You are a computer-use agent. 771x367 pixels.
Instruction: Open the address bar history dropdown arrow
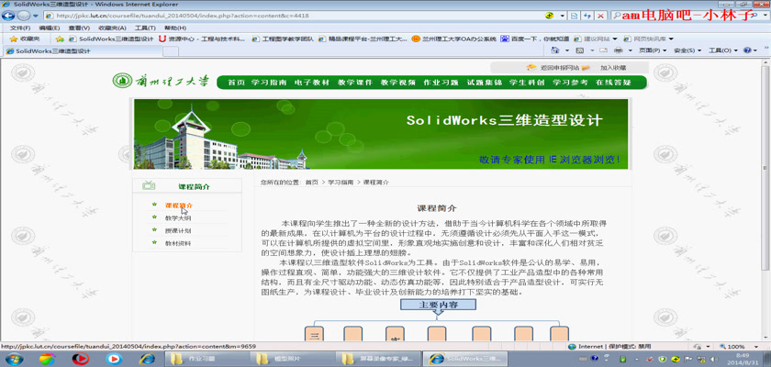(563, 16)
